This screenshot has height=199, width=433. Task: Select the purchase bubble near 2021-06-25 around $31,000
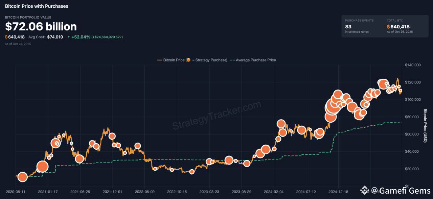tap(79, 159)
